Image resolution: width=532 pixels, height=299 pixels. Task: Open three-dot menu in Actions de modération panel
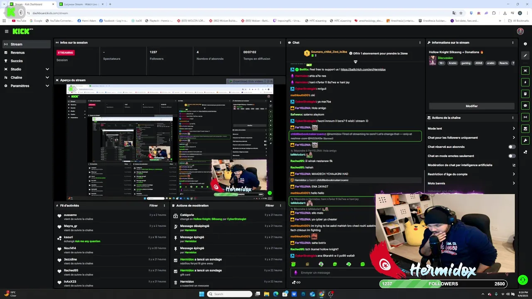[x=281, y=205]
